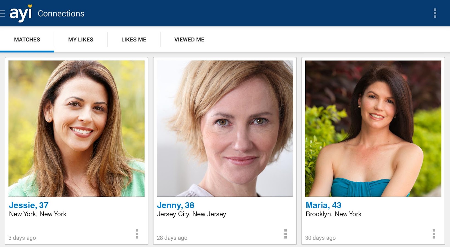
Task: Click the Connections title in header
Action: point(61,13)
